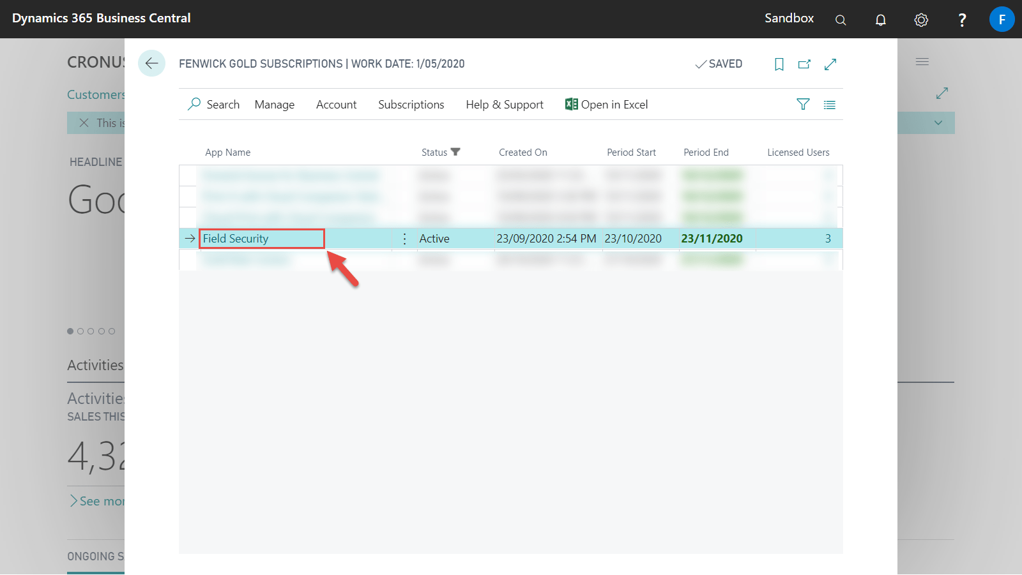Click the Created On column header

pyautogui.click(x=522, y=153)
